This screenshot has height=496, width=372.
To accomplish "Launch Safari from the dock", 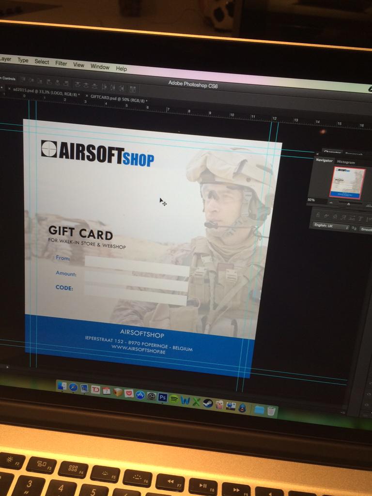I will [x=73, y=387].
